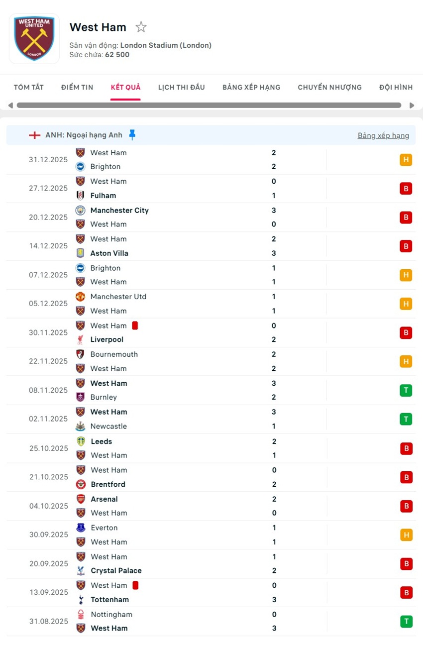423x646 pixels.
Task: Click the England flag icon beside the league name
Action: pyautogui.click(x=34, y=134)
